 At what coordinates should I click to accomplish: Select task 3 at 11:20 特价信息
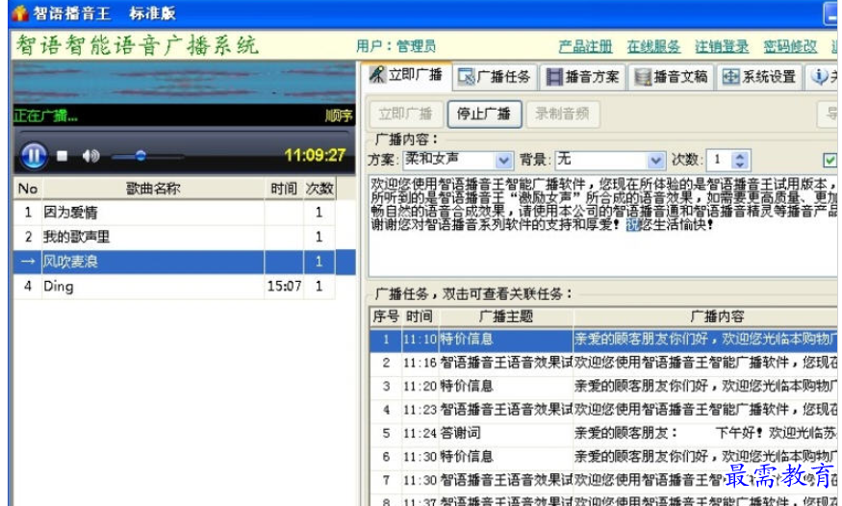[603, 387]
